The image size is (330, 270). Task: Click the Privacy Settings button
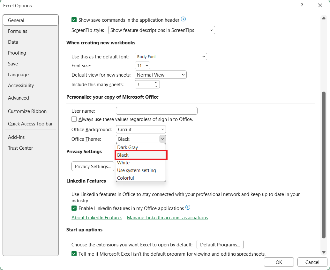pyautogui.click(x=93, y=167)
